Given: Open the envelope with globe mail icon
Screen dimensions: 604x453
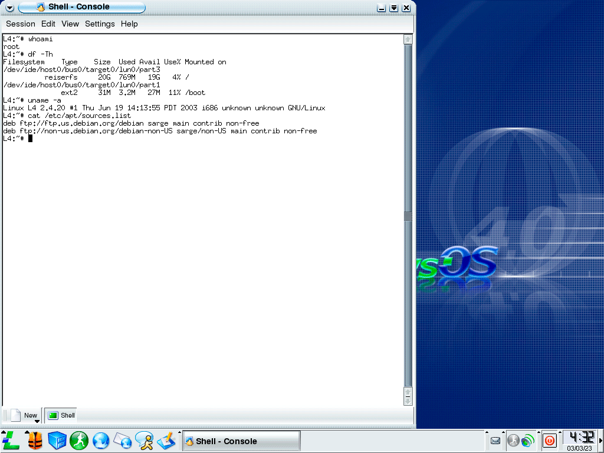Looking at the screenshot, I should (x=123, y=441).
